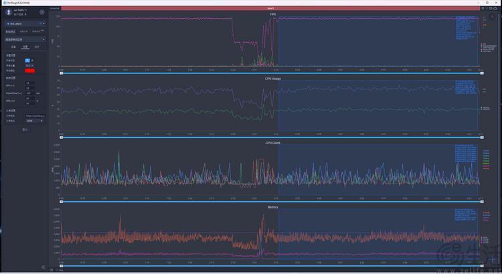This screenshot has height=274, width=502.
Task: Open the device selection dropdown
Action: [x=25, y=23]
